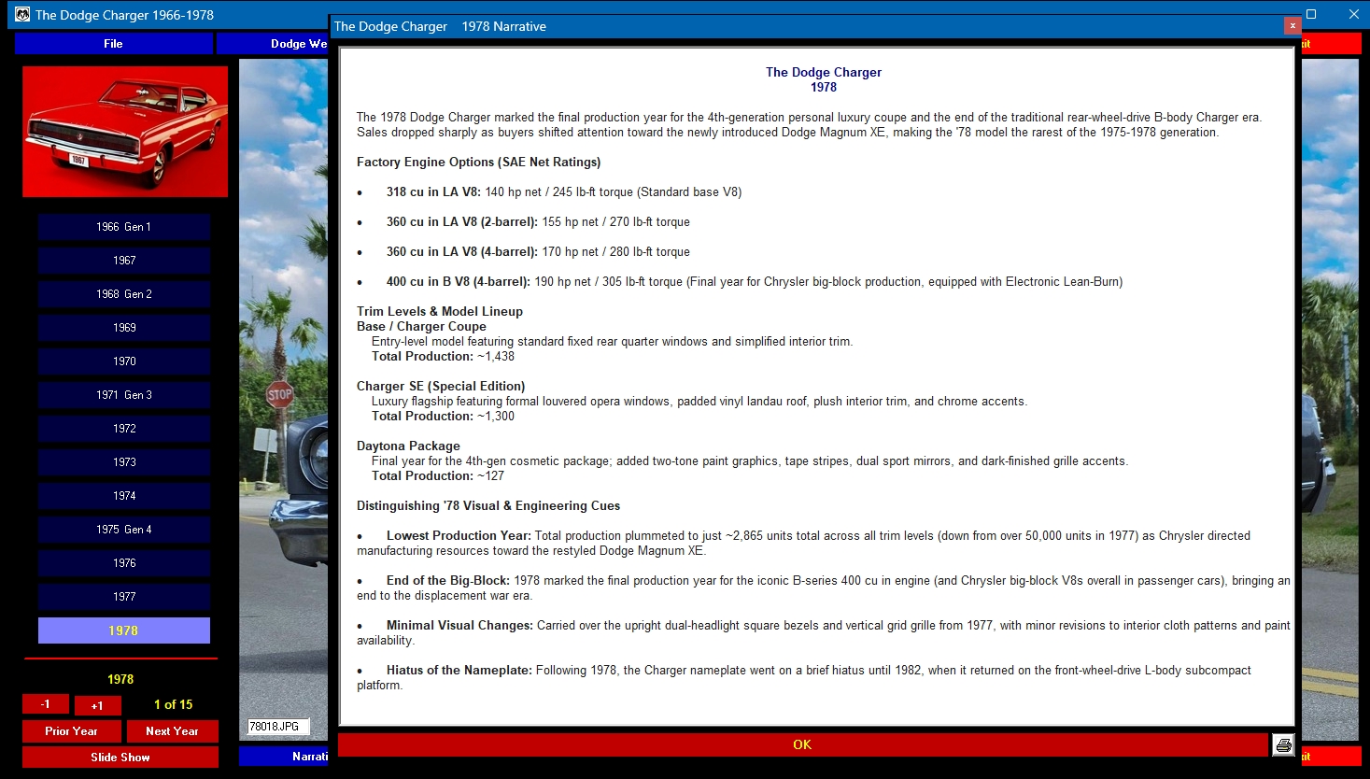Go to the Next Year
Viewport: 1370px width, 779px height.
coord(173,731)
